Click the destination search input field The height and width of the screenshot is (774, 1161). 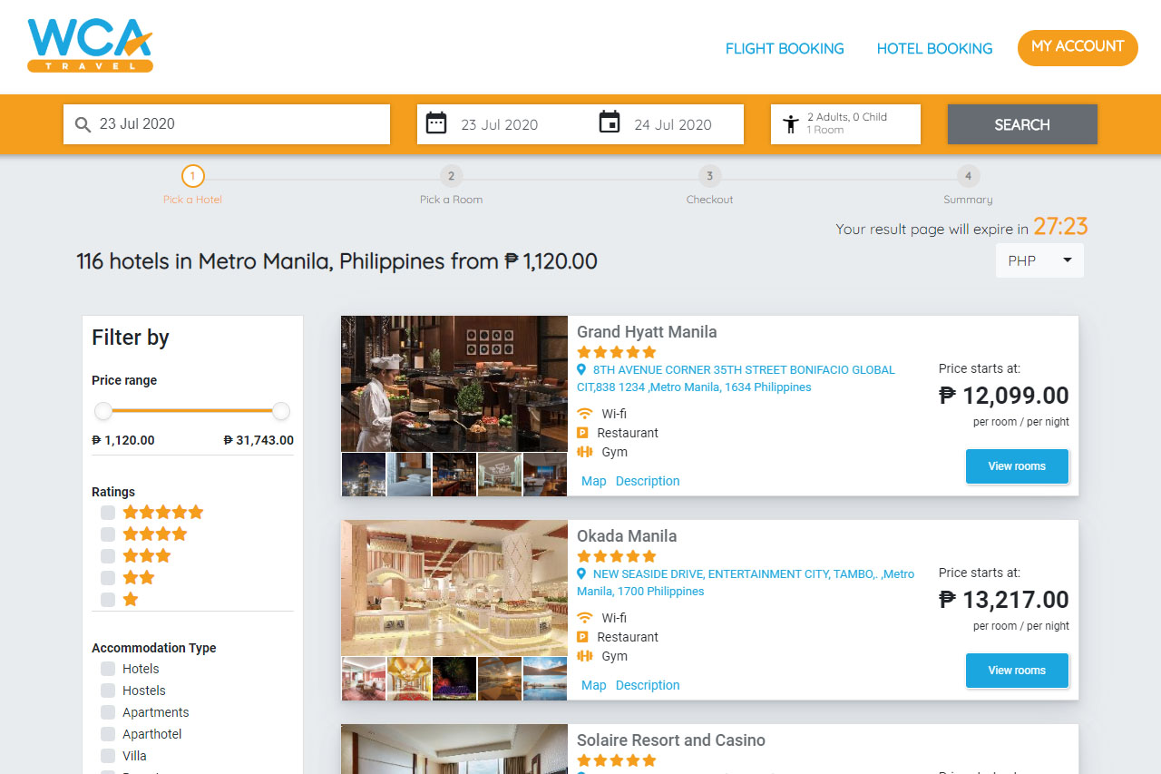point(227,124)
